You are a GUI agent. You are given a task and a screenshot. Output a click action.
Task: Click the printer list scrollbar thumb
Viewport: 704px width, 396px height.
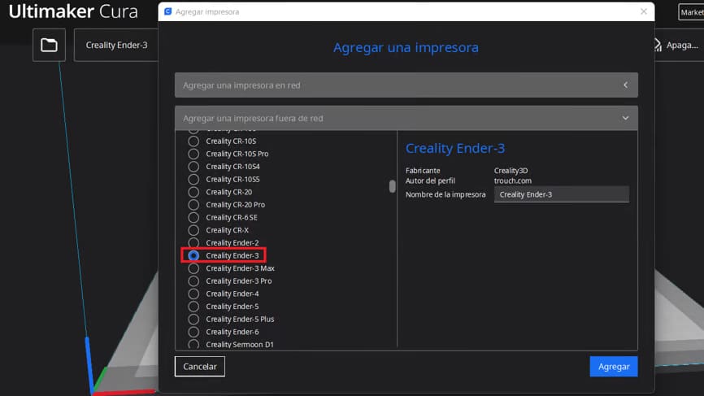tap(393, 186)
